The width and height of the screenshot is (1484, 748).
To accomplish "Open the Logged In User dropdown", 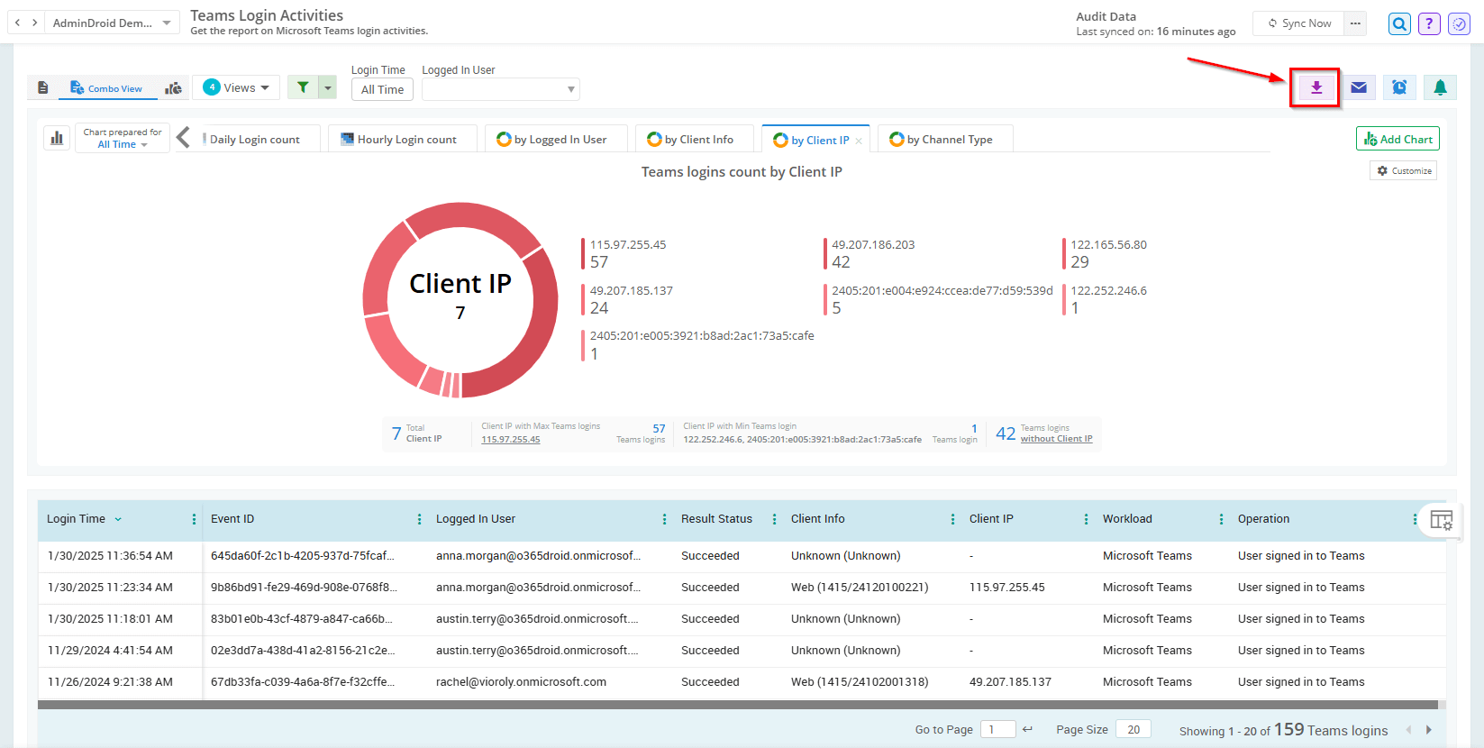I will 500,89.
